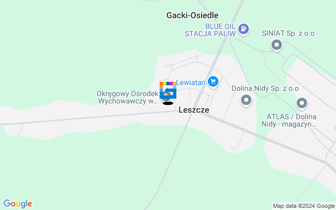Open the BLUE OIL STACJA PALIW label
The height and width of the screenshot is (210, 336).
click(x=210, y=30)
